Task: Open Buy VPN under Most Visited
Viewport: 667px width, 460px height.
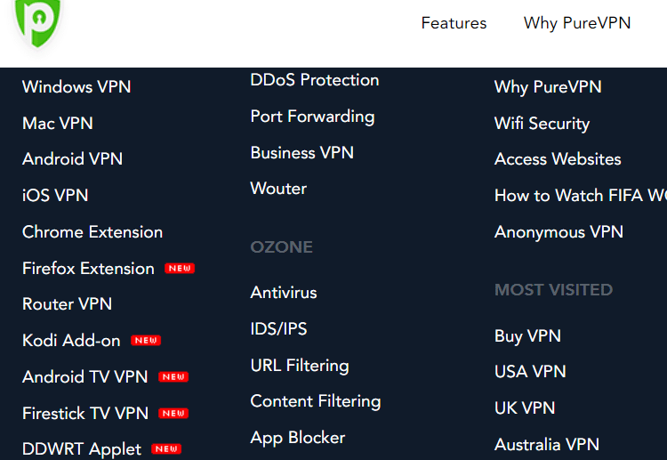Action: click(x=527, y=336)
